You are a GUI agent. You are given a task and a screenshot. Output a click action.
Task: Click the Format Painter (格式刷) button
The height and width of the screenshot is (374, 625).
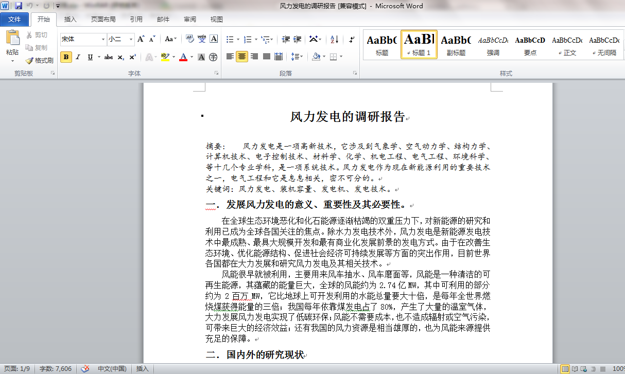(x=40, y=60)
